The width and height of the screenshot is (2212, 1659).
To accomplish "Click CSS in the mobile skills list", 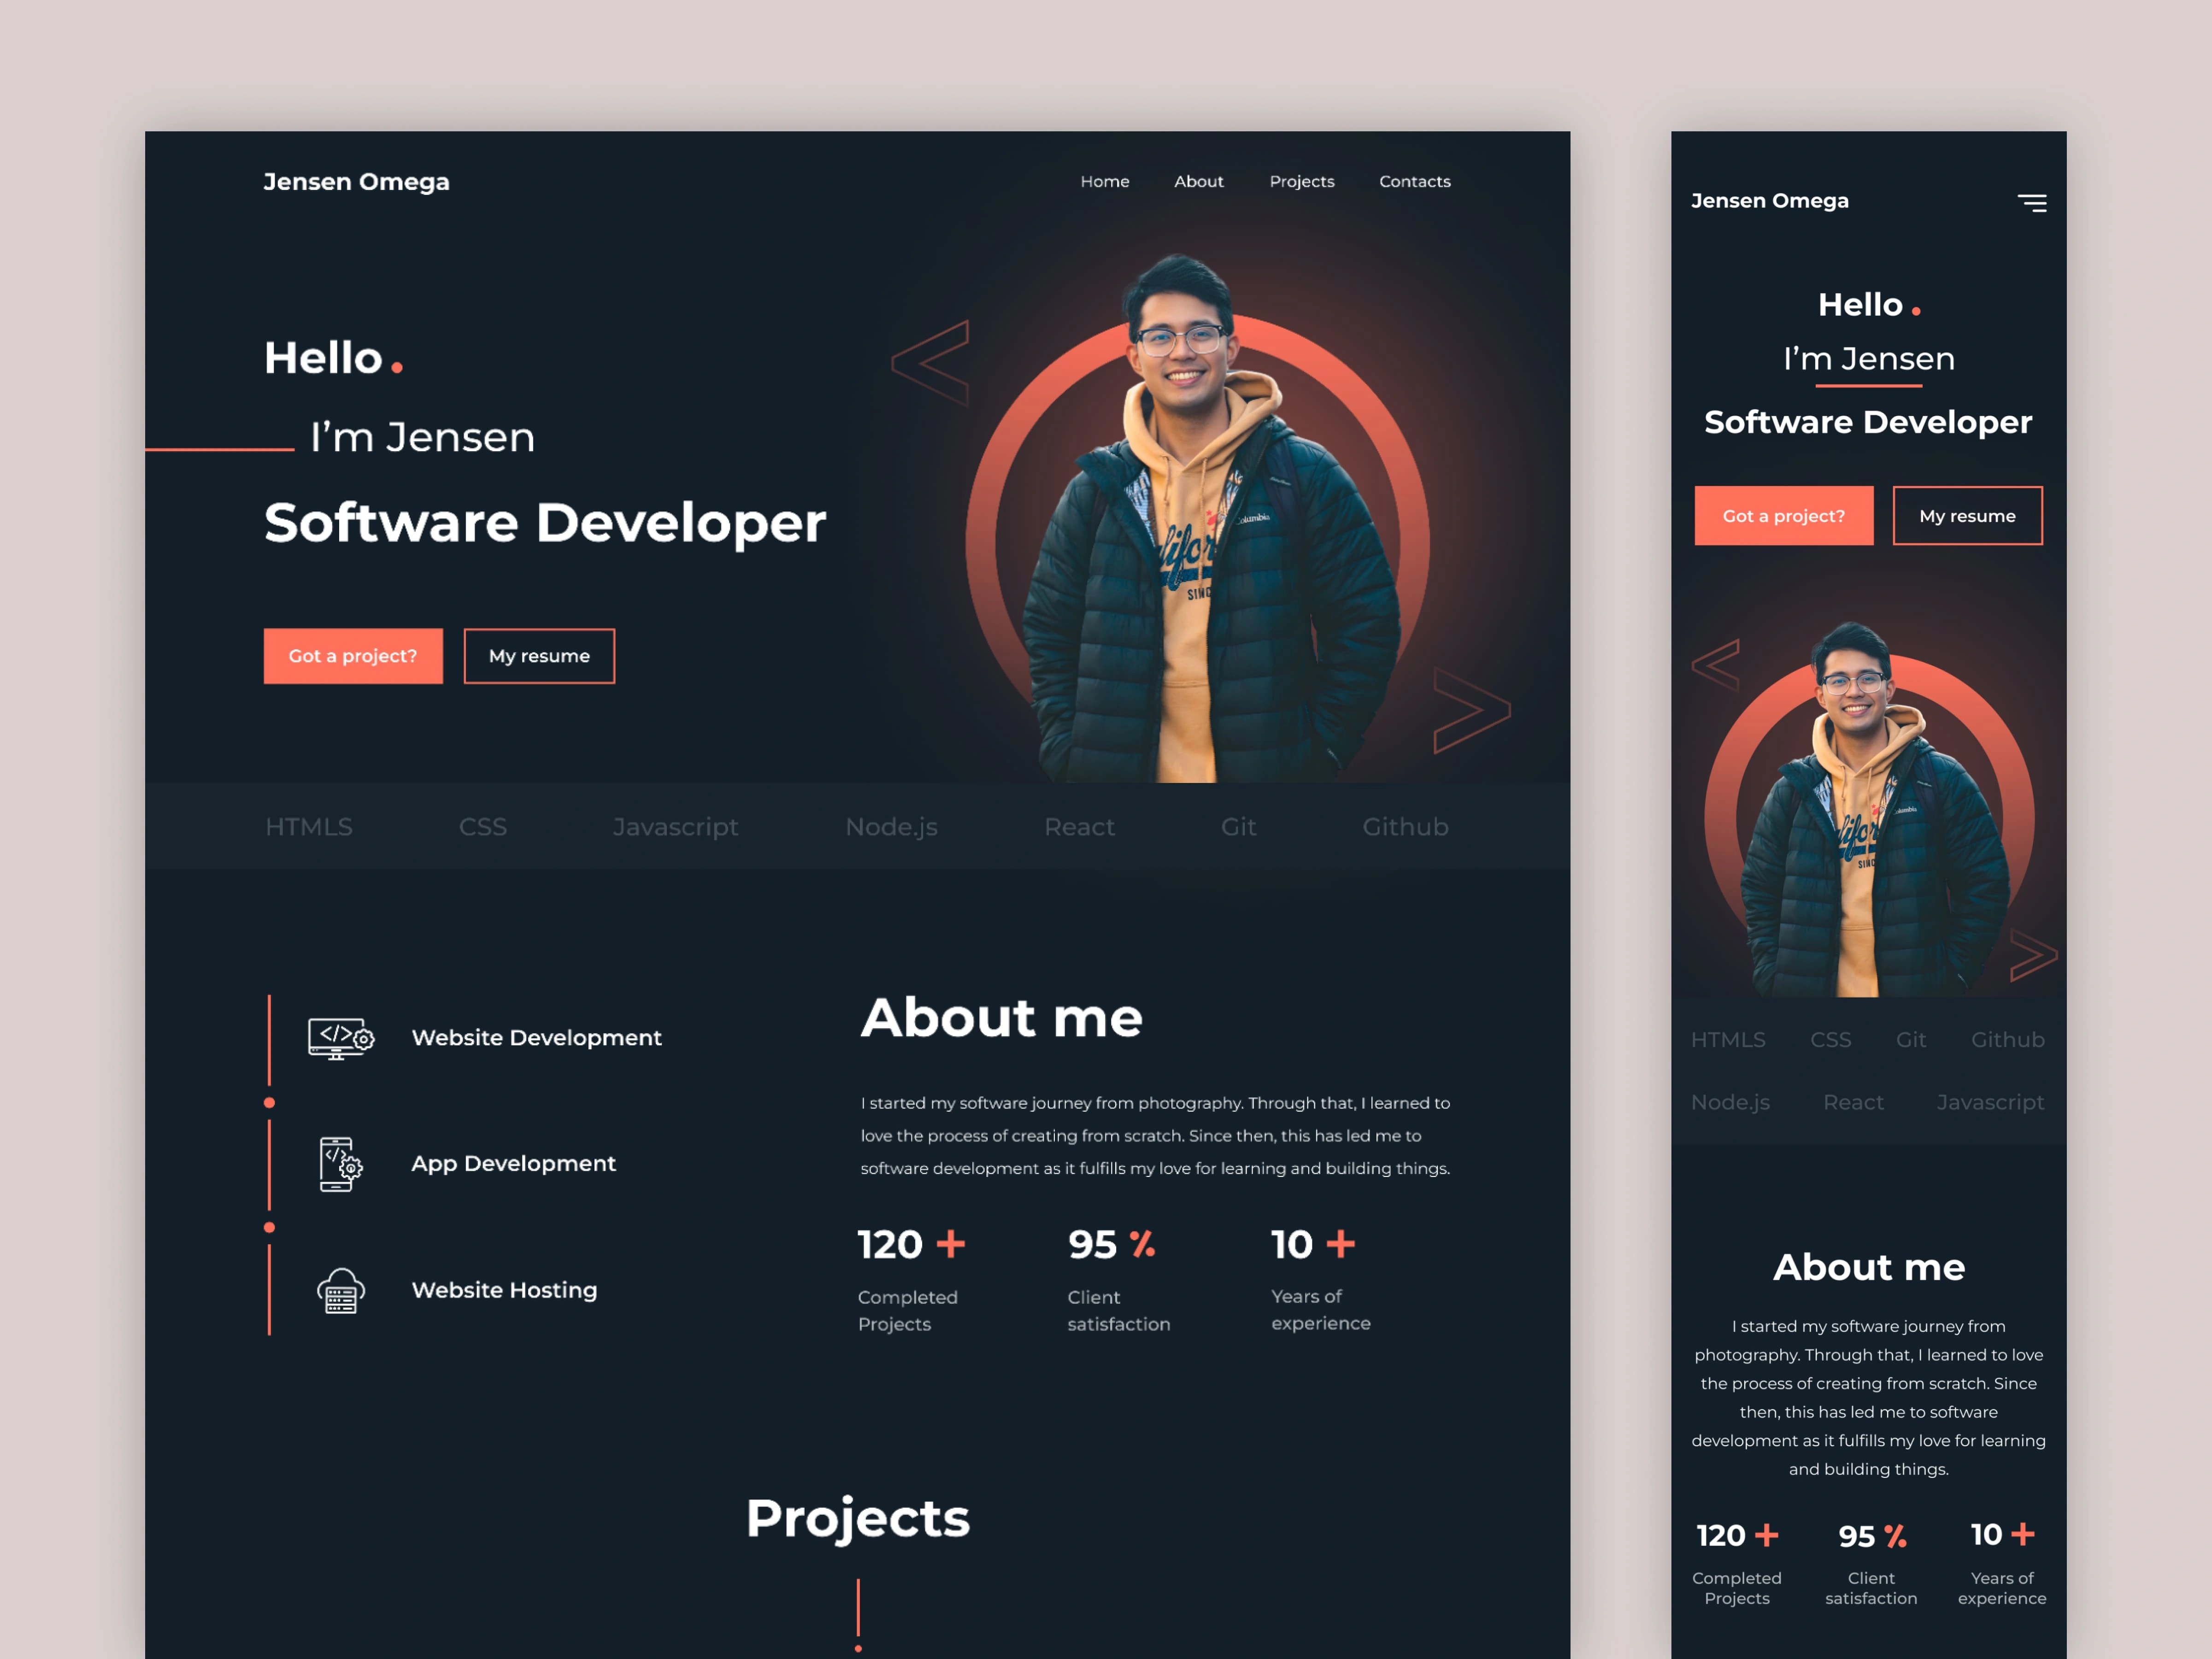I will 1831,1040.
